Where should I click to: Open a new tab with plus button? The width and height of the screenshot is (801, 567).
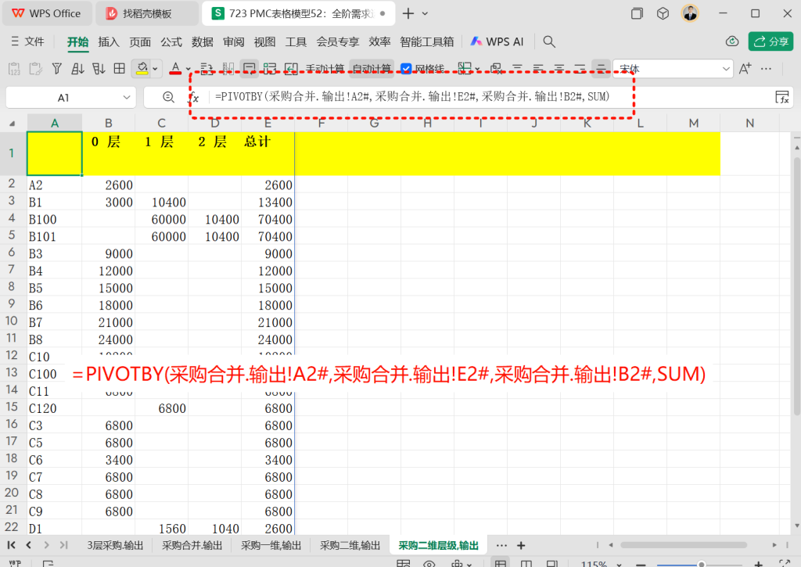[408, 14]
